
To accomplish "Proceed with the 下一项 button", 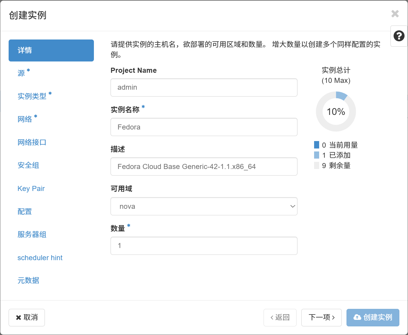I will tap(322, 317).
